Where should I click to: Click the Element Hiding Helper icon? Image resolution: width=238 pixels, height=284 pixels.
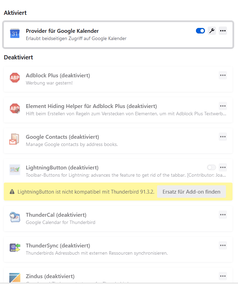tap(15, 109)
